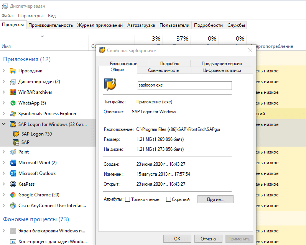Click the Microsoft Outlook icon
This screenshot has height=245, width=306.
[x=13, y=173]
